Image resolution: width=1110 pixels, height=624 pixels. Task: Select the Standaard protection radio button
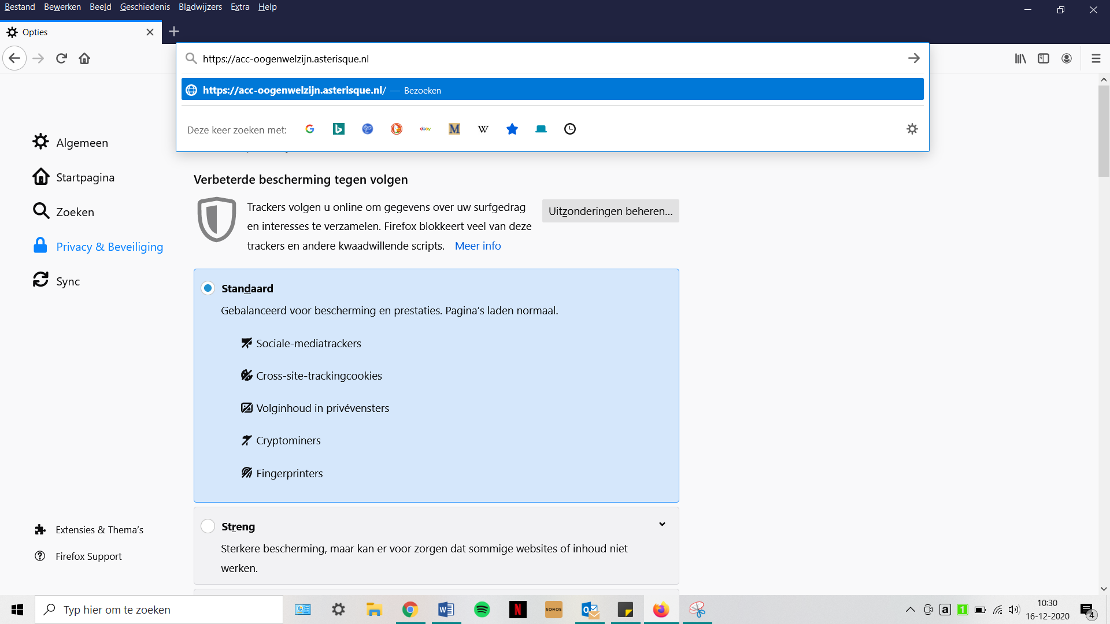208,288
